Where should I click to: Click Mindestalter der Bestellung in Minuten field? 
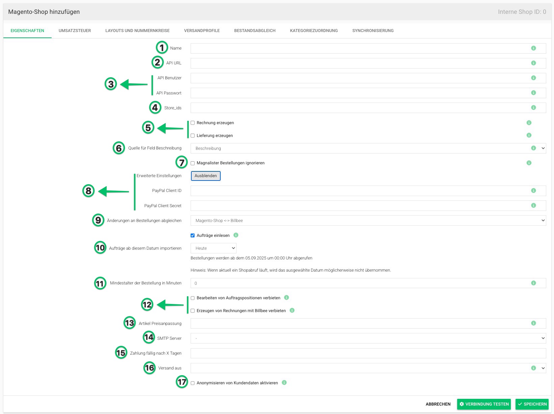coord(368,283)
